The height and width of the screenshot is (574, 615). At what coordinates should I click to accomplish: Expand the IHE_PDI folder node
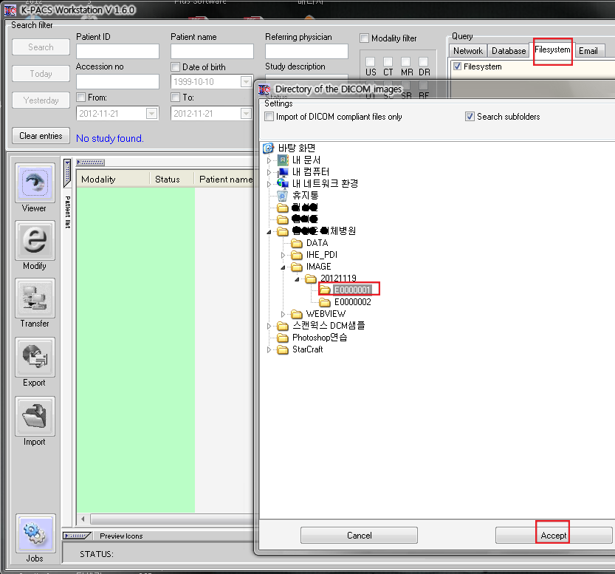283,255
